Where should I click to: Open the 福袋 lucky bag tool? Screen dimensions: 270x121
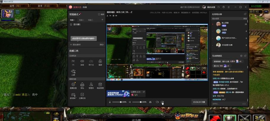(x=100, y=63)
